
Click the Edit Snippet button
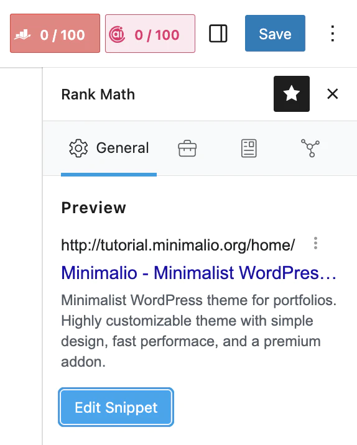coord(116,407)
